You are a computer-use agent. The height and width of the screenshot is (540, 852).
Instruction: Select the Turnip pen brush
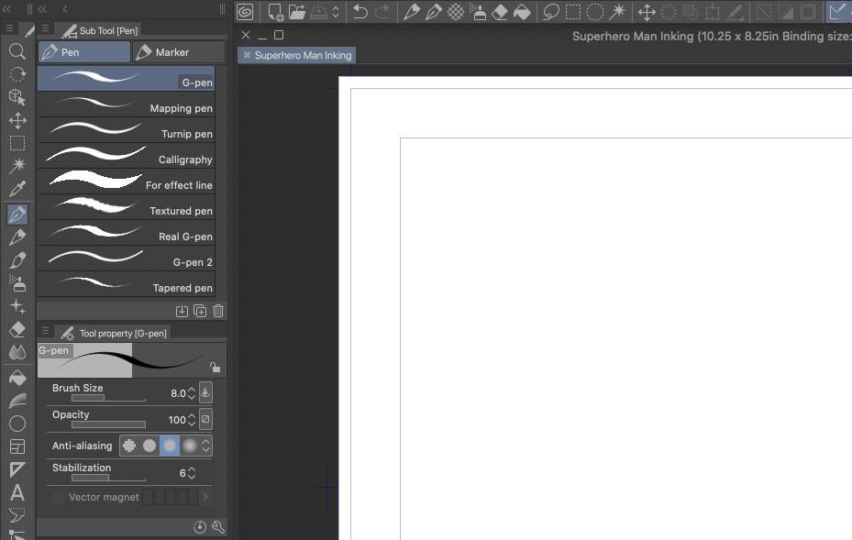pos(127,134)
